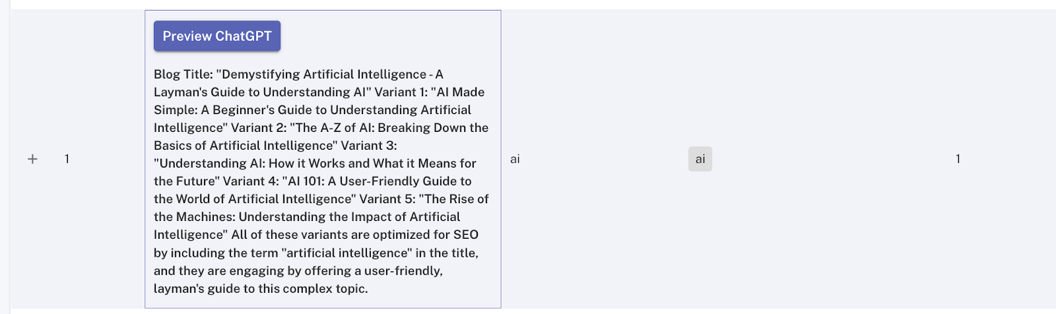Place cursor on 'Variant 2:' text
The image size is (1056, 314).
pyautogui.click(x=259, y=128)
